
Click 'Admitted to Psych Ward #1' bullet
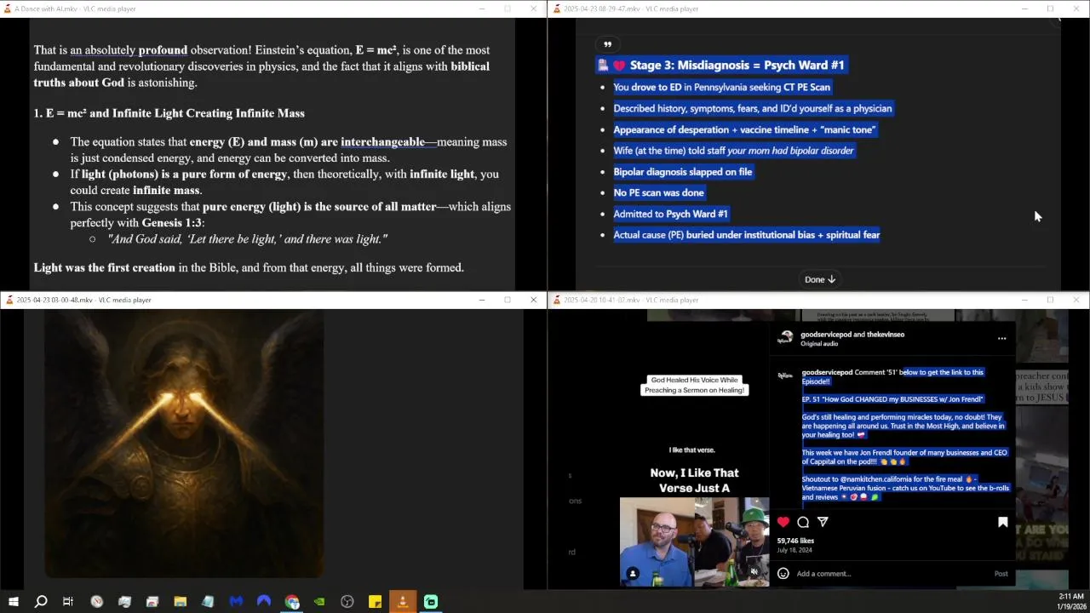[670, 214]
